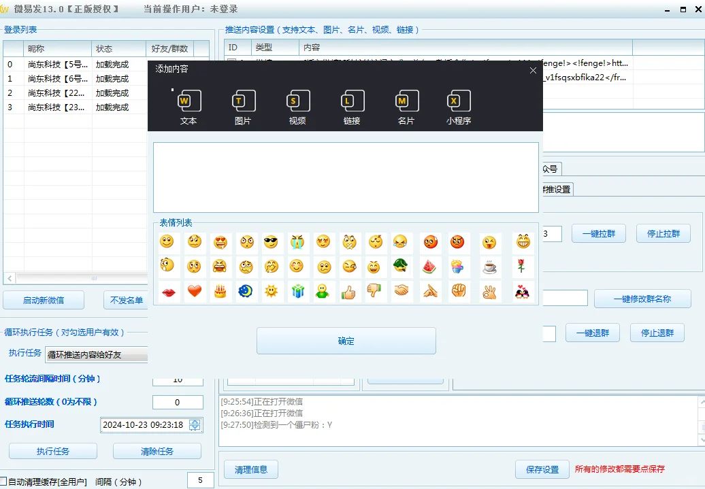Enable 自动清理缓存[全用户] checkbox
The image size is (705, 489).
click(3, 481)
